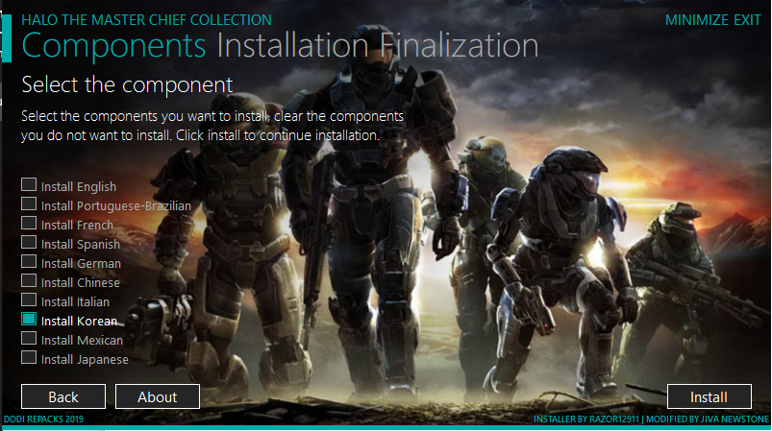Select the Install Spanish checkbox

tap(29, 242)
